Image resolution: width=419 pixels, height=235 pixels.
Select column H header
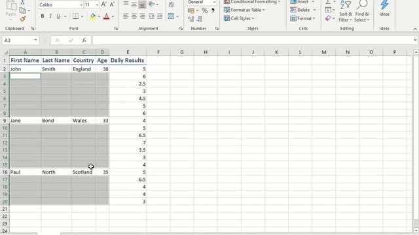pyautogui.click(x=206, y=52)
